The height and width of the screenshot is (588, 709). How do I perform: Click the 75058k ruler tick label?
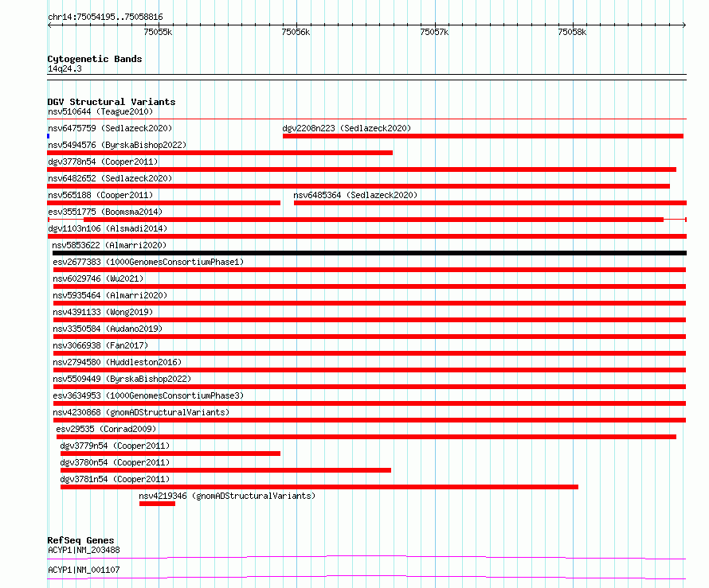pyautogui.click(x=572, y=32)
